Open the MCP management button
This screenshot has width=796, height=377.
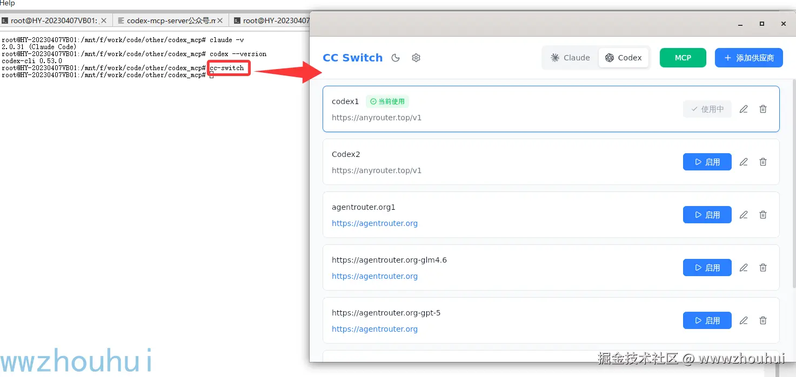[x=683, y=58]
